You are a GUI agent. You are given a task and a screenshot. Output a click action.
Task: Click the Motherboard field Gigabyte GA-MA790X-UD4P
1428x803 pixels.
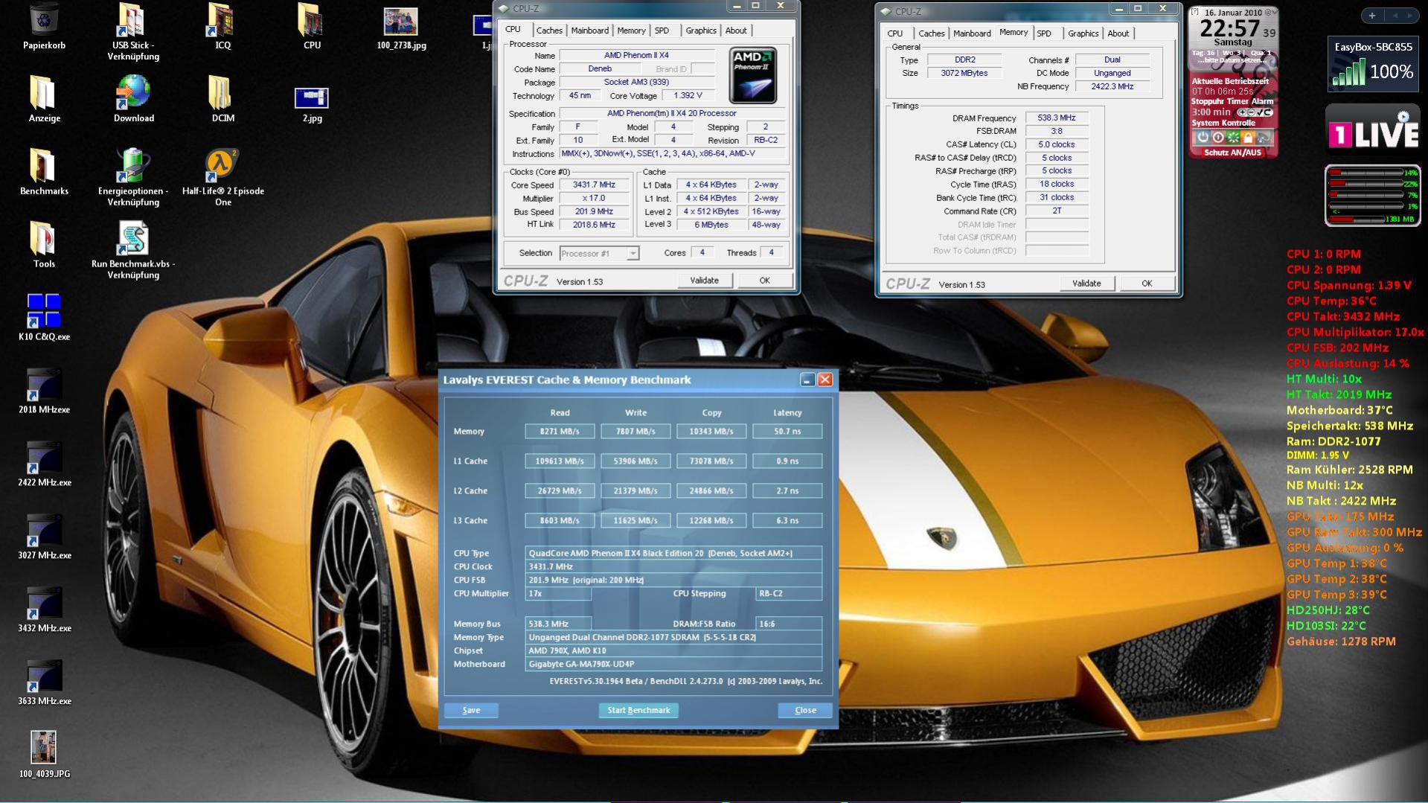[x=673, y=665]
